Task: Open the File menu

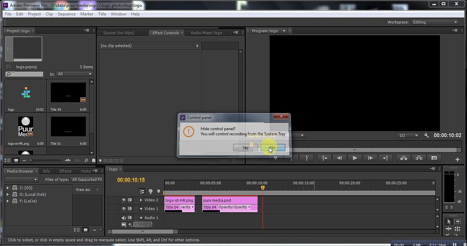Action: 8,14
